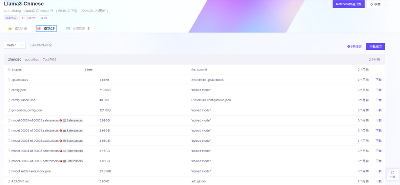Download model-00003-of-00005.safetensors via 下载

(378, 141)
